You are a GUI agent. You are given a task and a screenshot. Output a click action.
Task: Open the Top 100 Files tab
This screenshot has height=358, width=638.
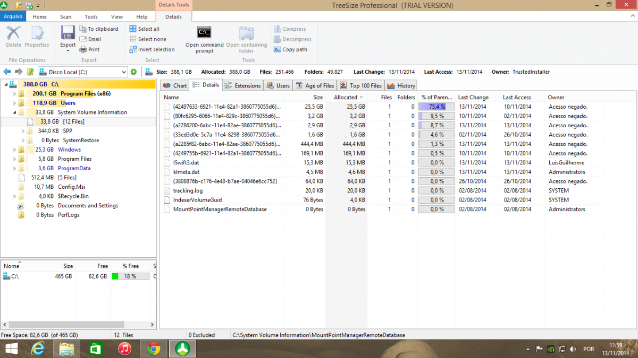(360, 85)
